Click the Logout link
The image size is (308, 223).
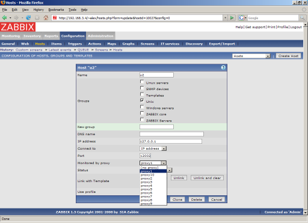pos(296,27)
